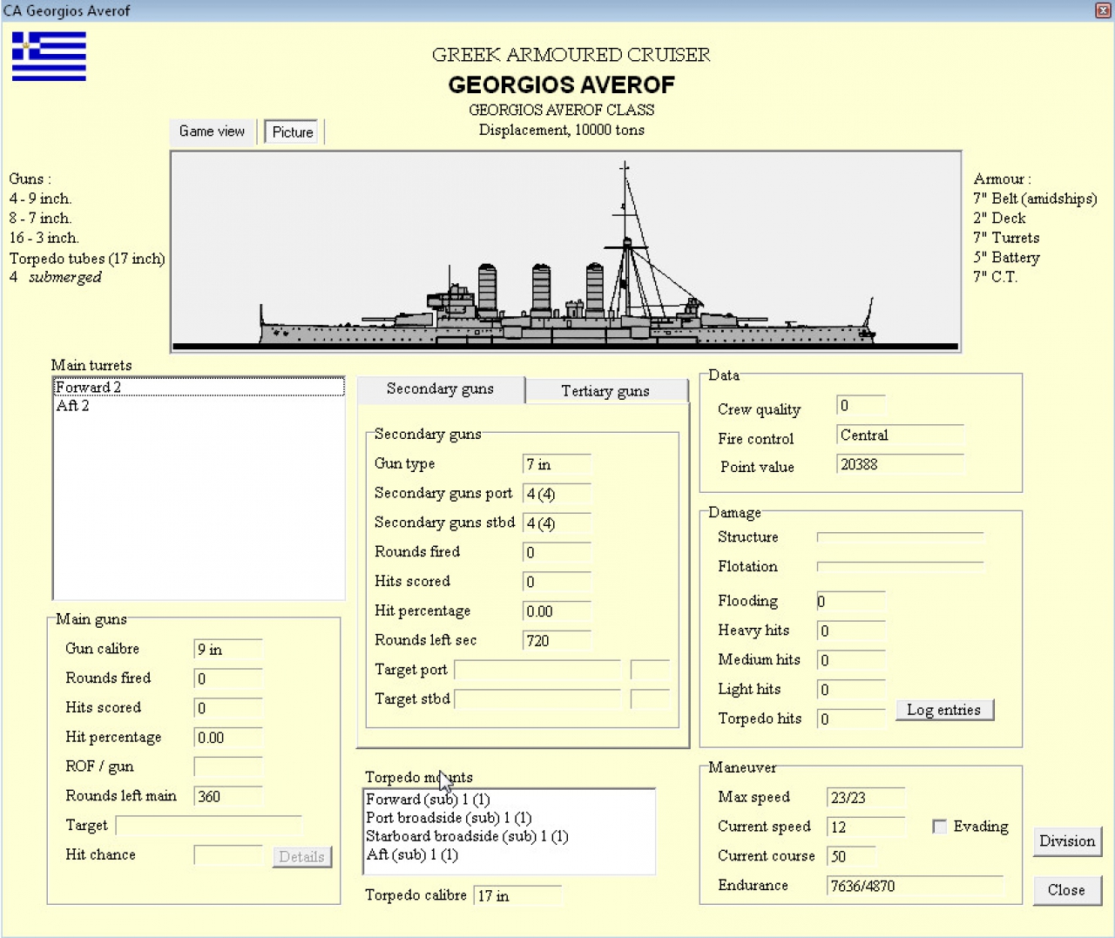Image resolution: width=1115 pixels, height=938 pixels.
Task: Select the Picture view button
Action: coord(293,132)
